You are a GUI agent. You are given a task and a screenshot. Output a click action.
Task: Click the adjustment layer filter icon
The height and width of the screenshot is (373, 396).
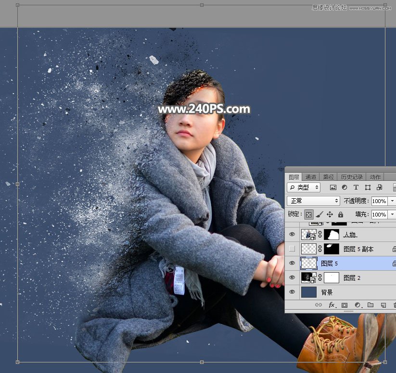pos(345,187)
